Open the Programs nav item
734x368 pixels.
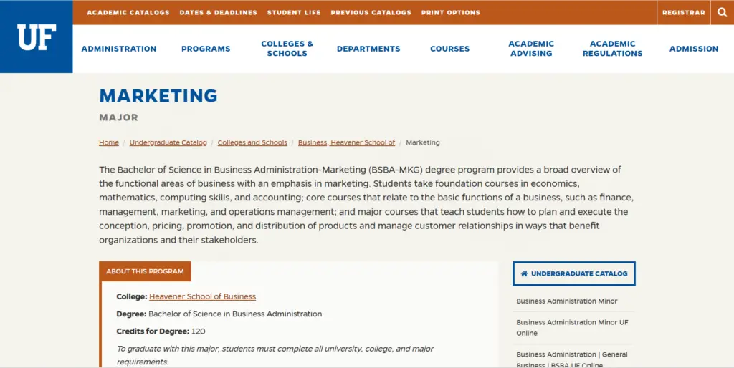pyautogui.click(x=206, y=49)
